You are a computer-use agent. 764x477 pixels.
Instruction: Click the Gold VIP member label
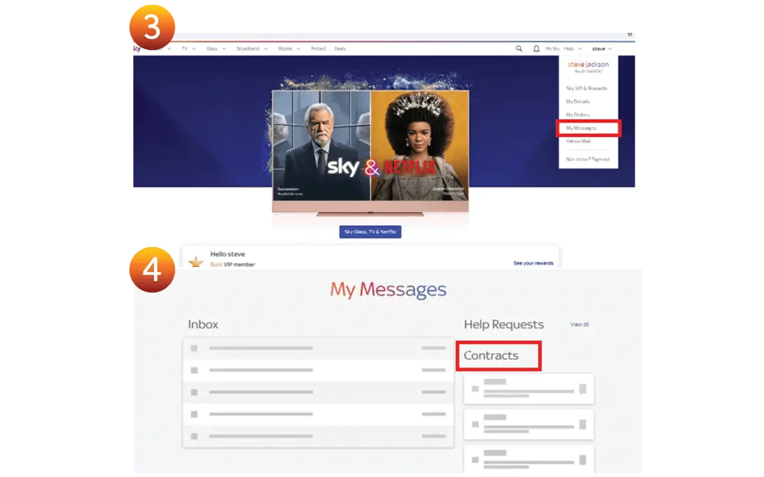[232, 265]
